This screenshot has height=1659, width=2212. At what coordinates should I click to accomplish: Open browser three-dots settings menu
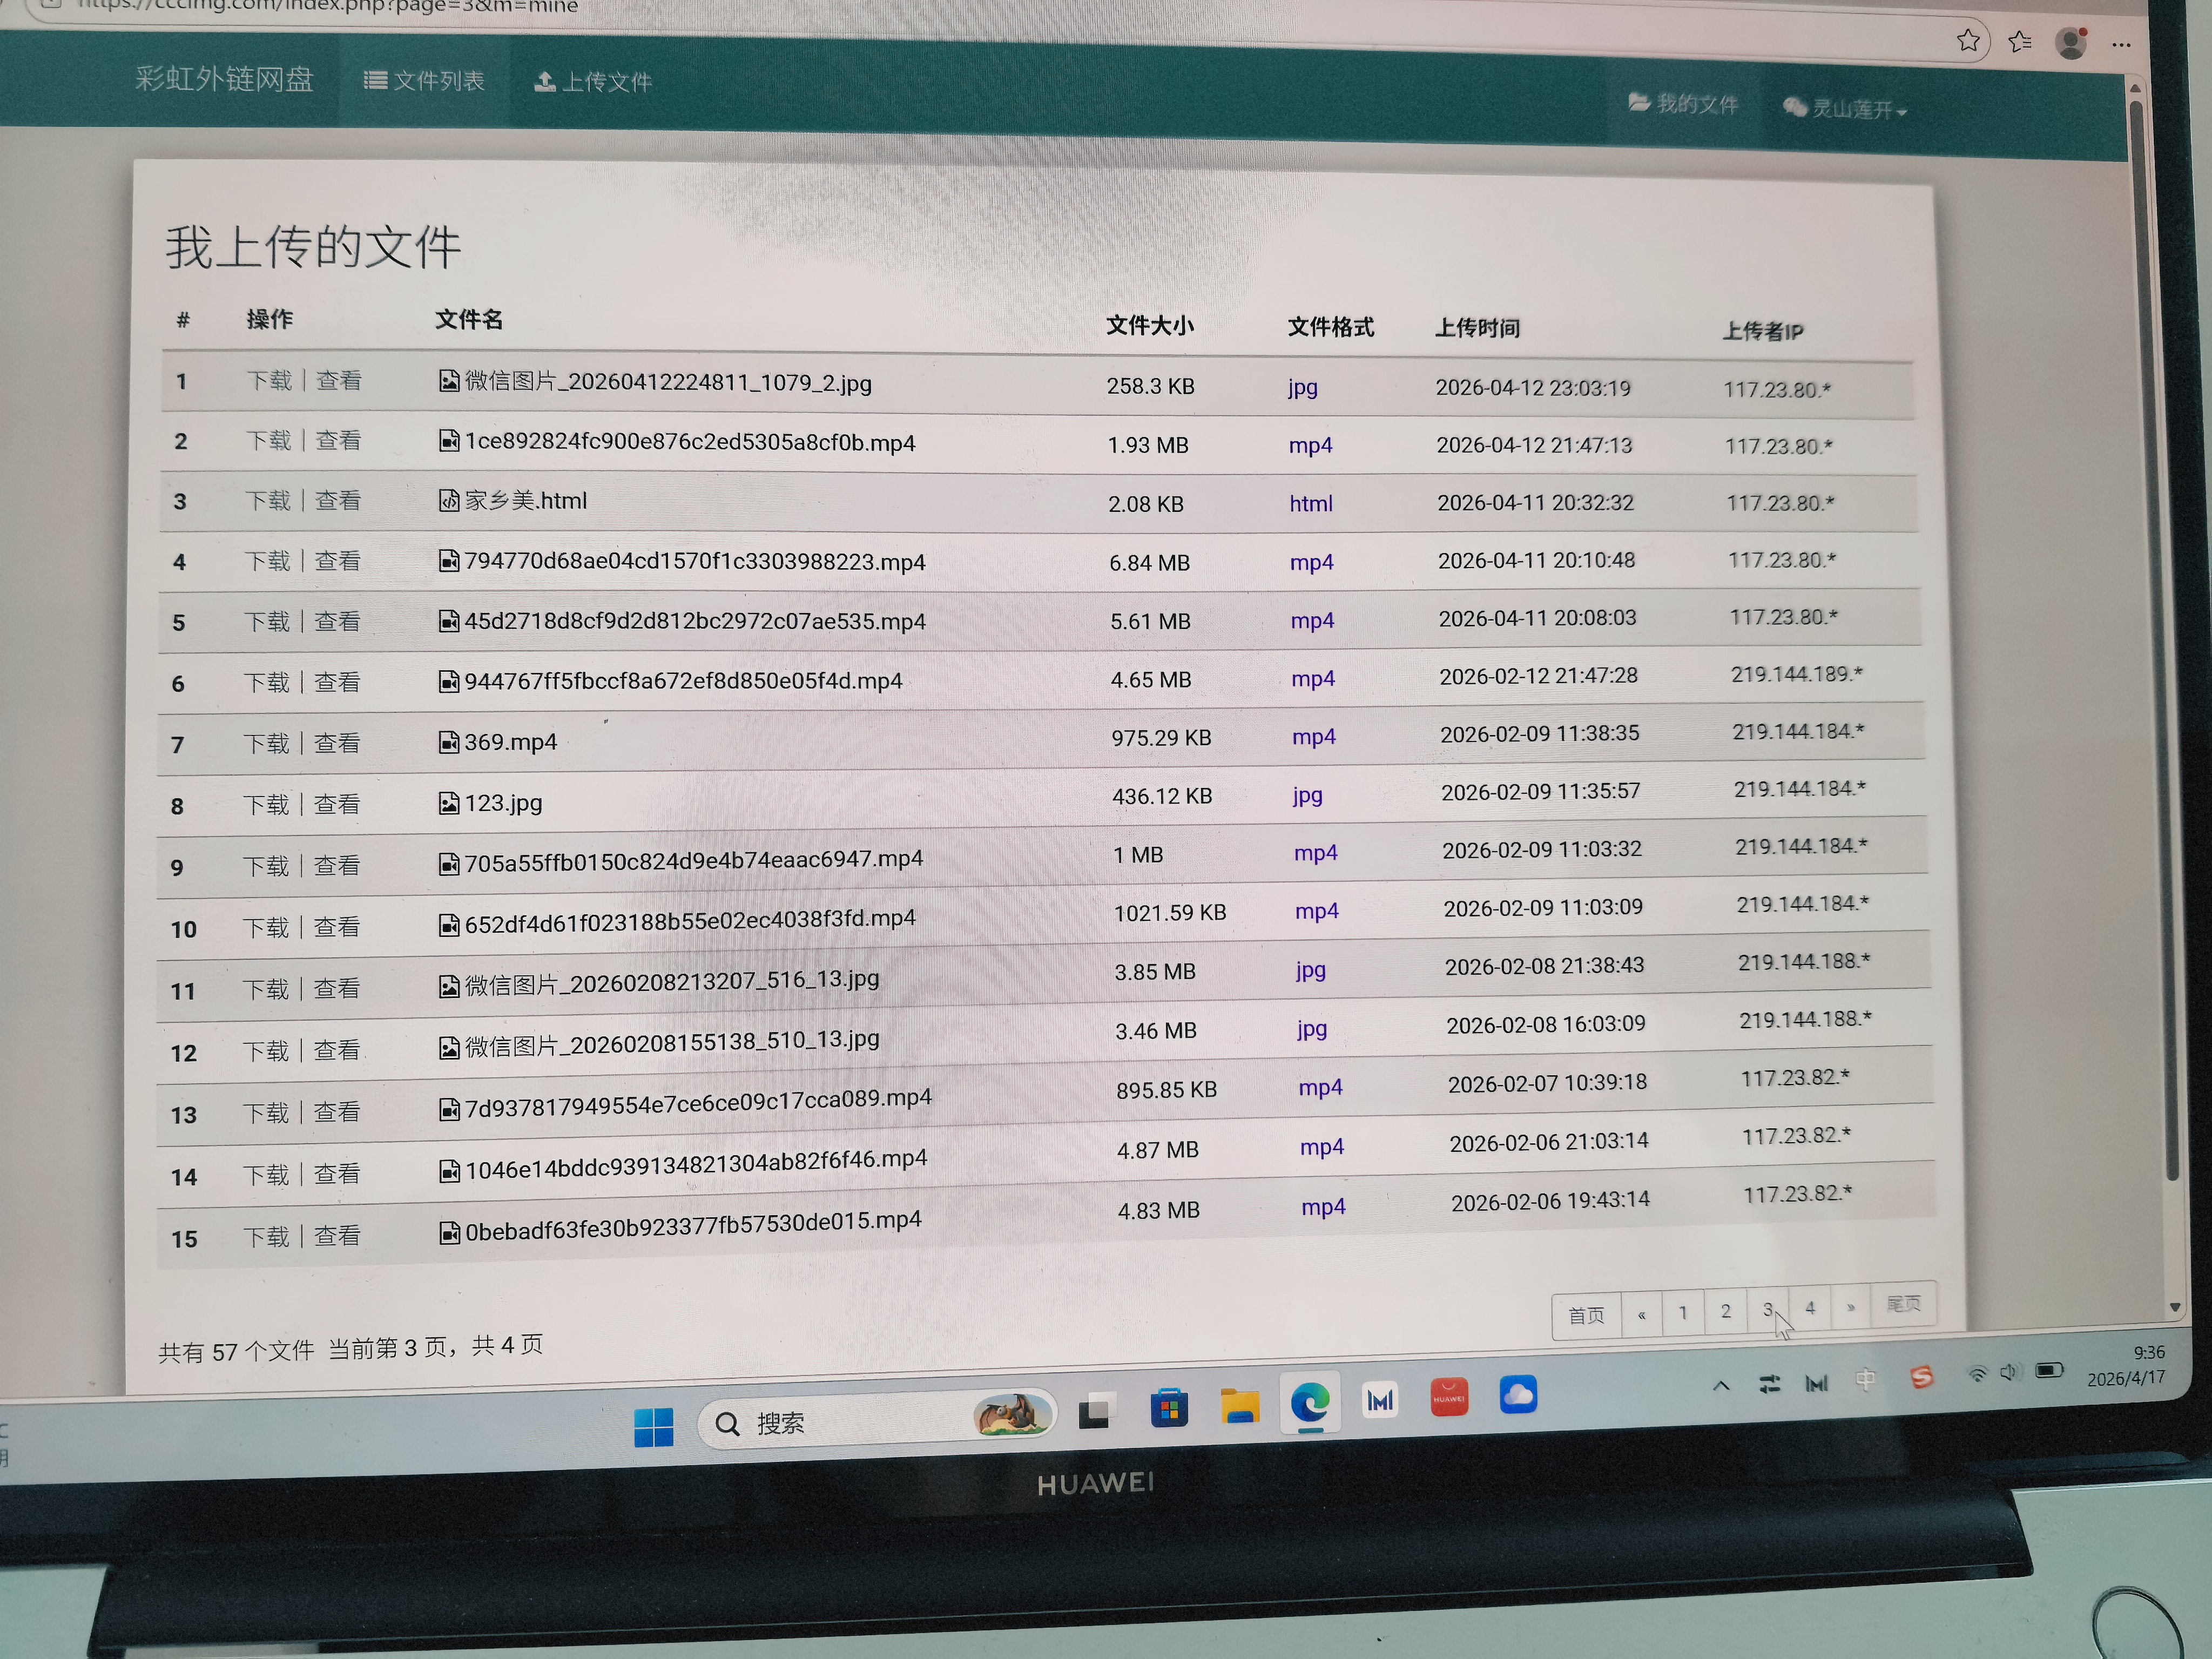point(2121,45)
